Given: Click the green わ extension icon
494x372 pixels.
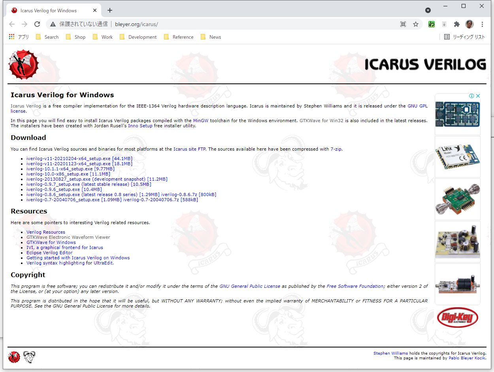Looking at the screenshot, I should 431,24.
